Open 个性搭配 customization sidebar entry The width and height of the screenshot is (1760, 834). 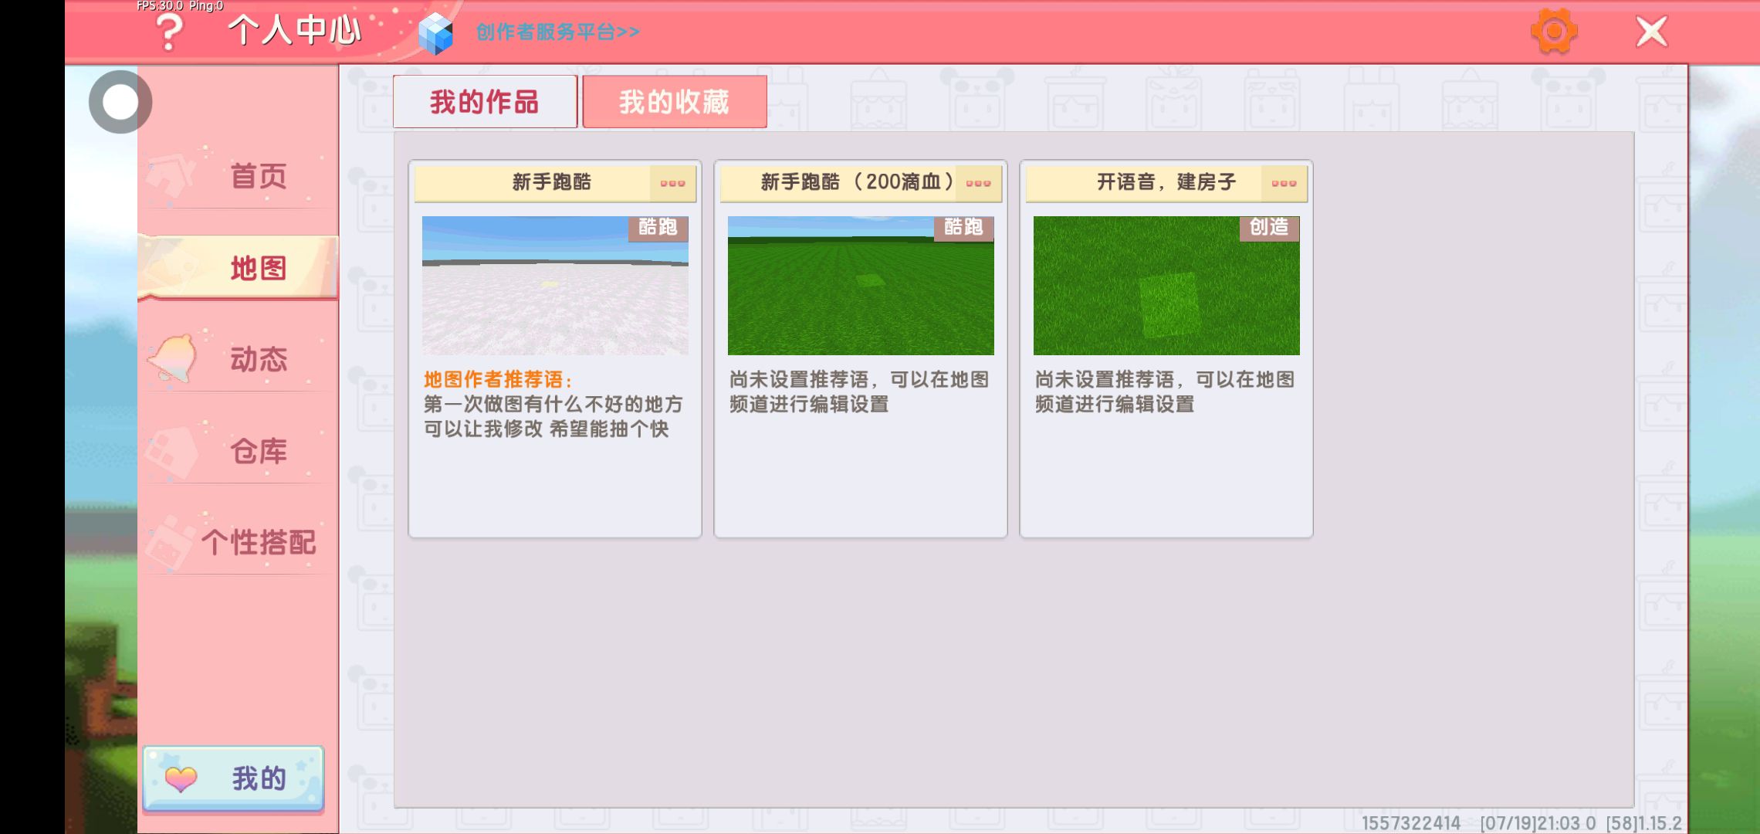[x=239, y=542]
